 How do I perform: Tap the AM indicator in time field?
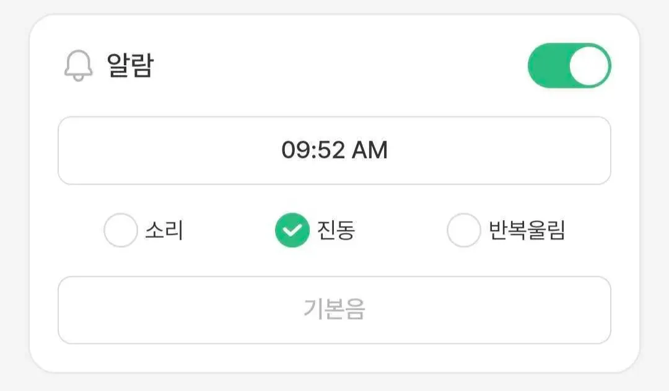point(370,151)
